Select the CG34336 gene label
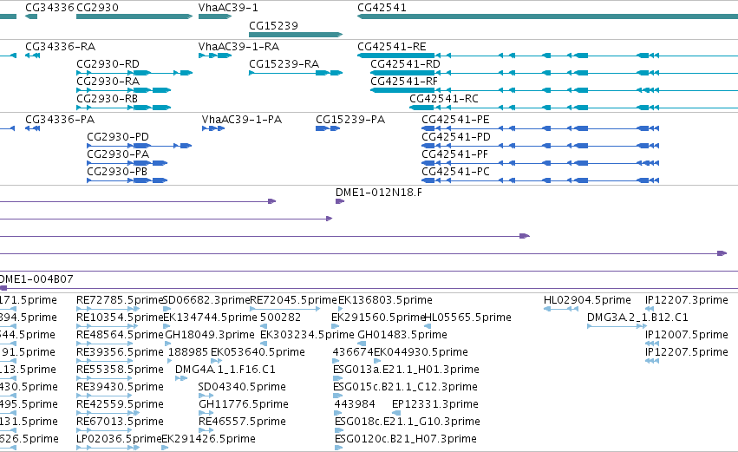This screenshot has width=738, height=452. point(50,8)
